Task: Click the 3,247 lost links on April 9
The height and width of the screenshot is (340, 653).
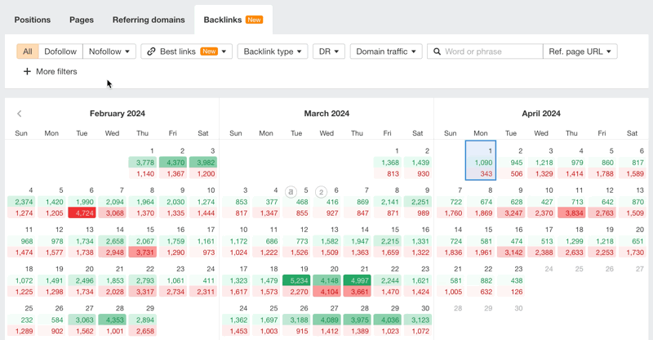Action: click(511, 212)
